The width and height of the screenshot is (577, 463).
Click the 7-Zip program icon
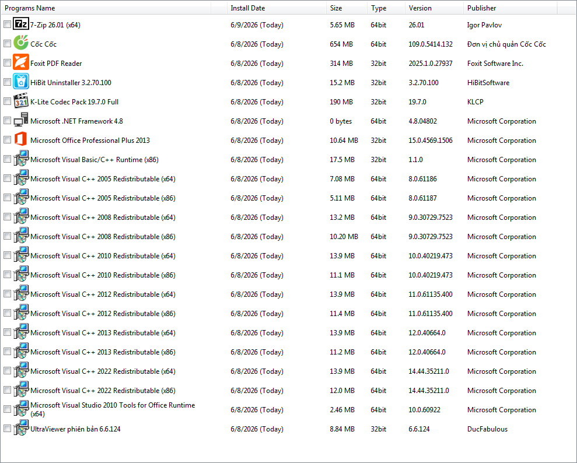pyautogui.click(x=21, y=24)
